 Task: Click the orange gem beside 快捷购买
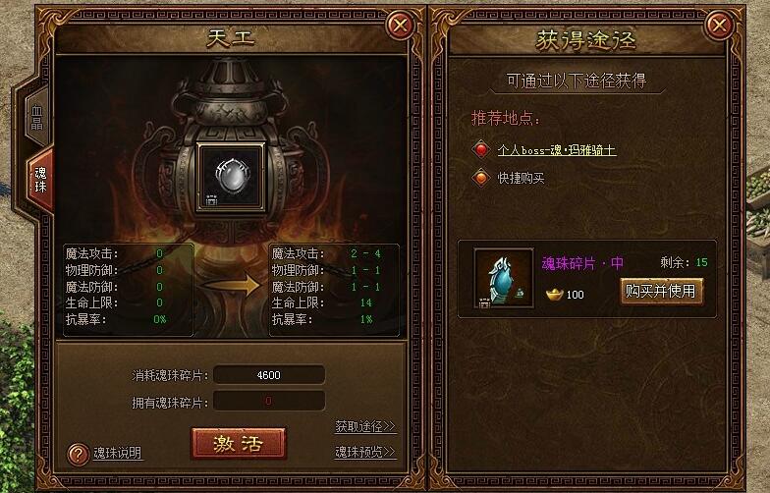tap(481, 177)
